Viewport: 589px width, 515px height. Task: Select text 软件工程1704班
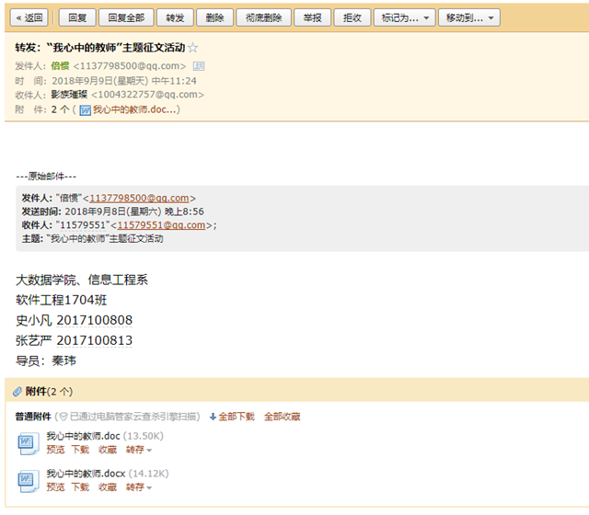coord(62,300)
